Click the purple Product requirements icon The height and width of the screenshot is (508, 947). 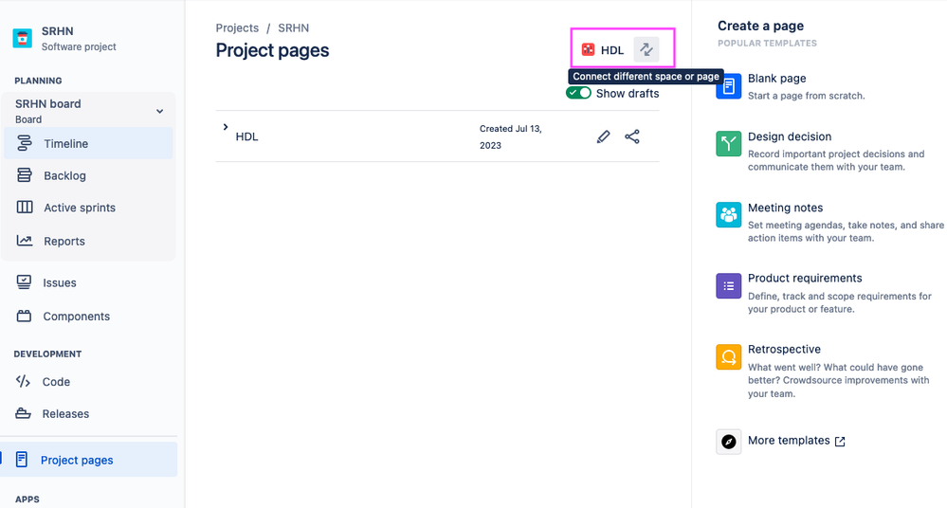point(729,285)
